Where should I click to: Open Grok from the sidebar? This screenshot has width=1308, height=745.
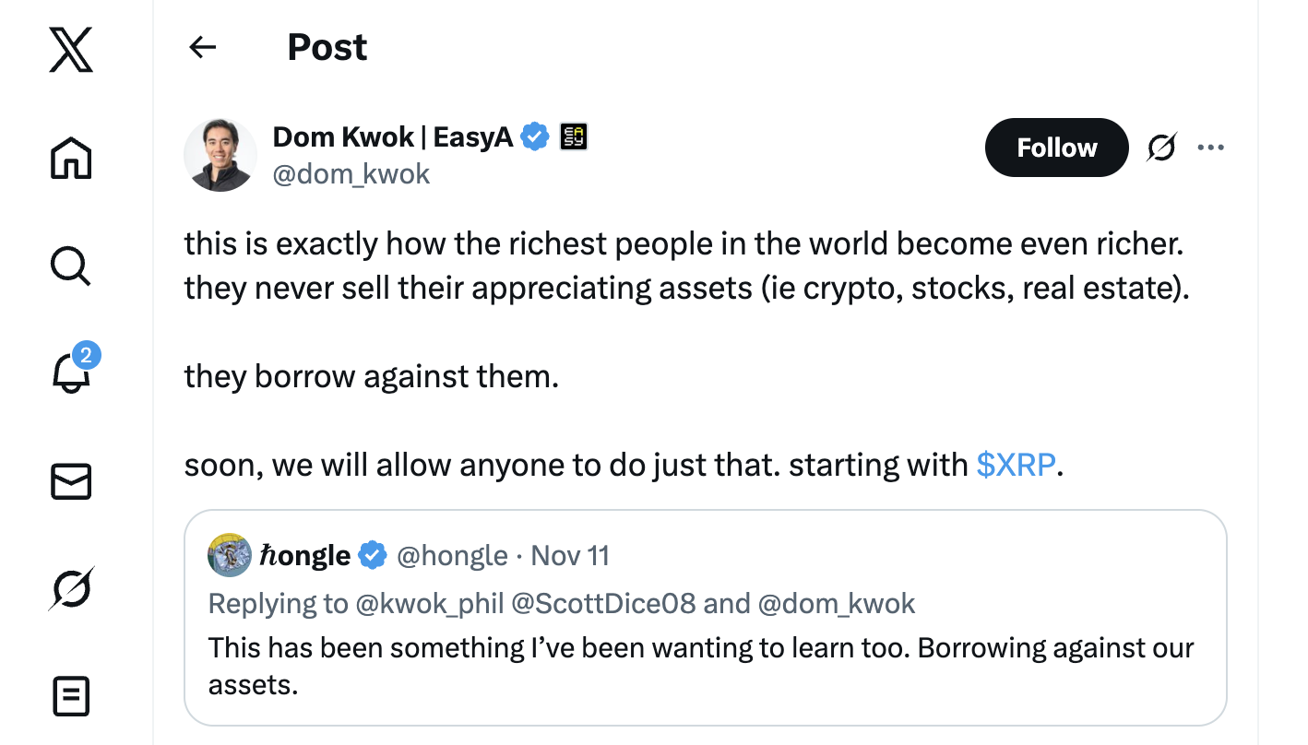[x=70, y=588]
